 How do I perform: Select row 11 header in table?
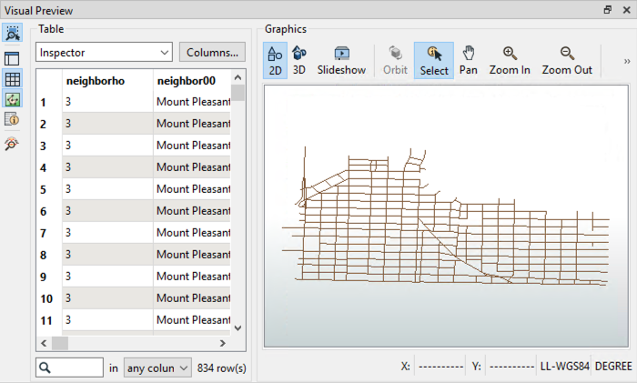click(49, 320)
